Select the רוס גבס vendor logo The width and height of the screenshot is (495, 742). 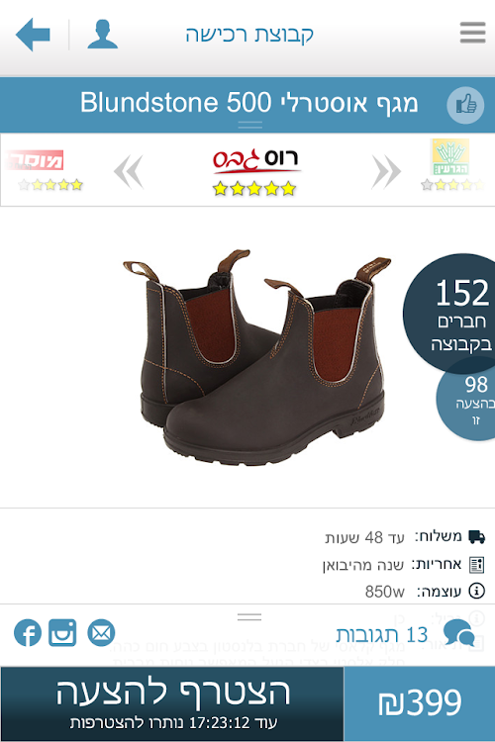[255, 161]
